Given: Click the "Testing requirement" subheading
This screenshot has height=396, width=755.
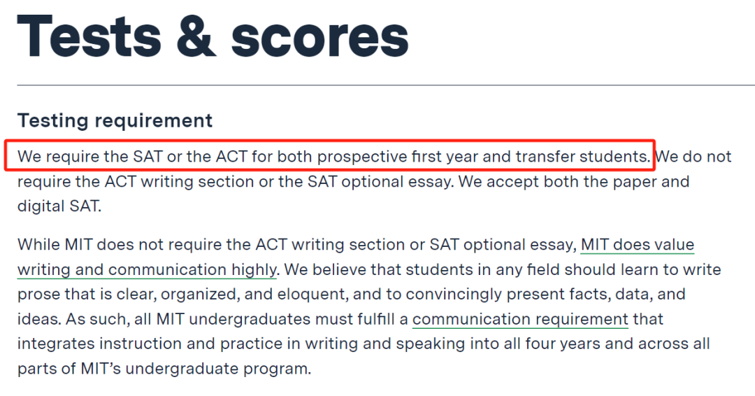Looking at the screenshot, I should 115,120.
